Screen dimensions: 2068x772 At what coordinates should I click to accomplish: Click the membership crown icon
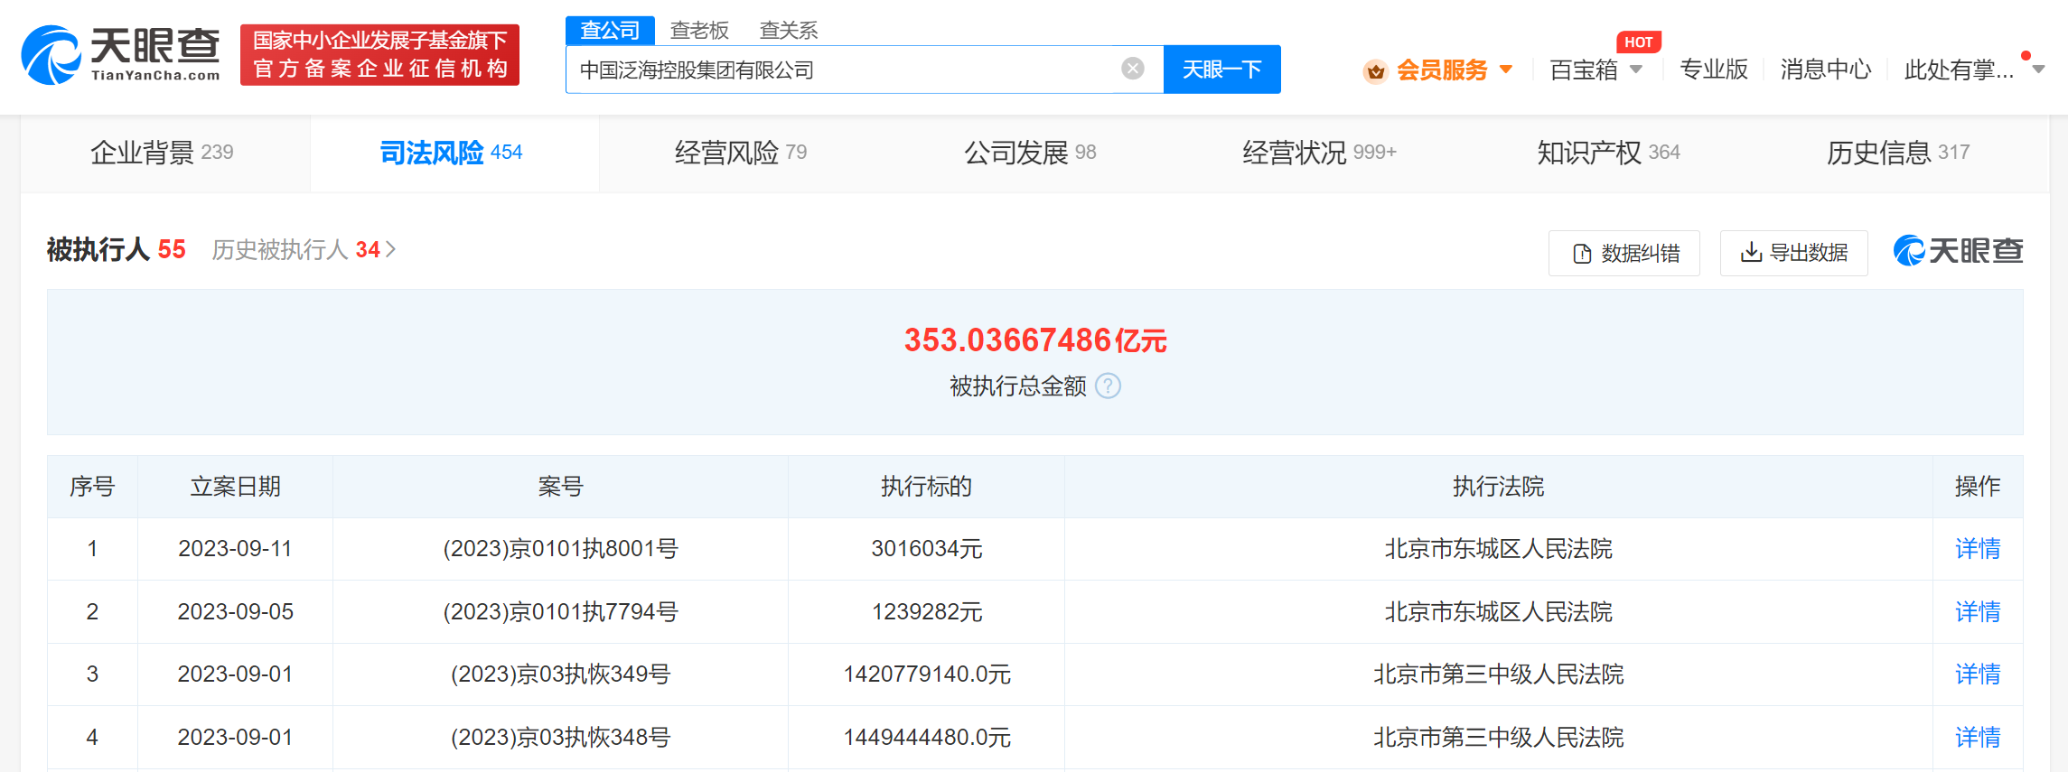(1375, 70)
